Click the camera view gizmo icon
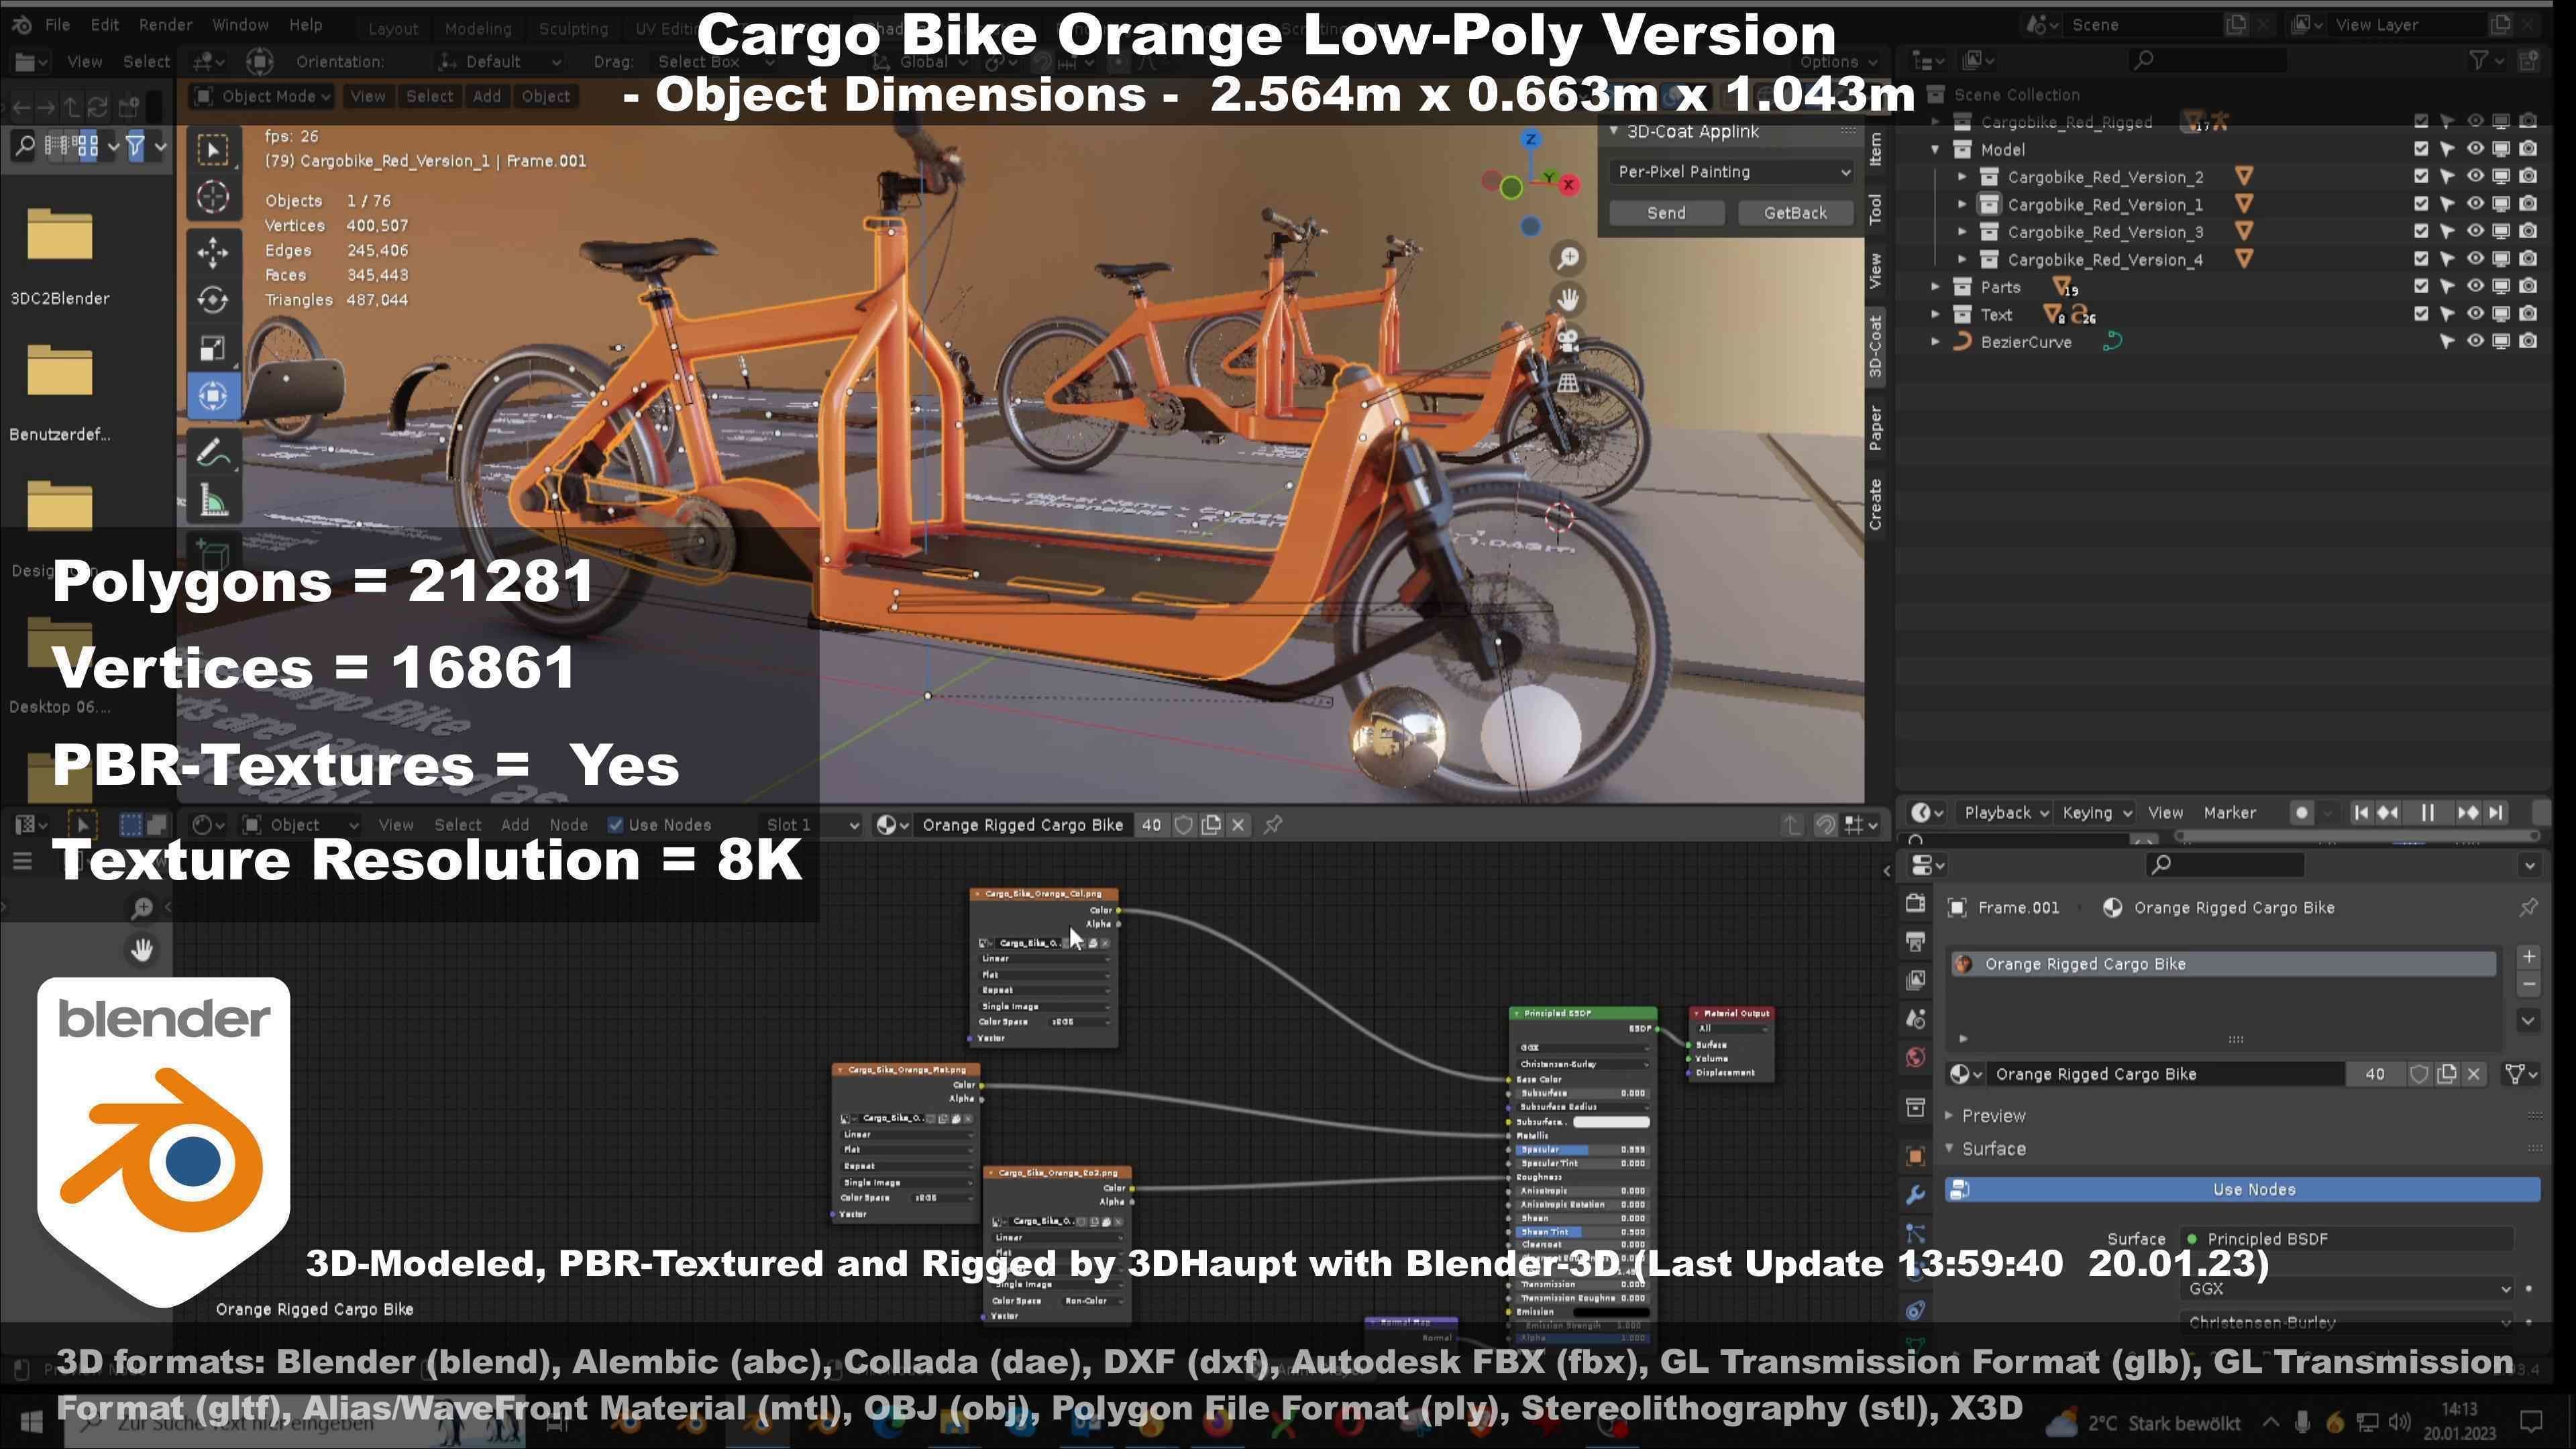The image size is (2576, 1449). click(1568, 340)
